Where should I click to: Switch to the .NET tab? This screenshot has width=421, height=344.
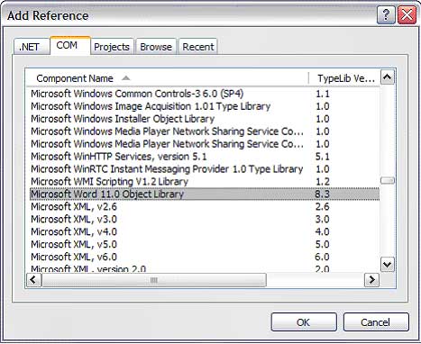32,47
